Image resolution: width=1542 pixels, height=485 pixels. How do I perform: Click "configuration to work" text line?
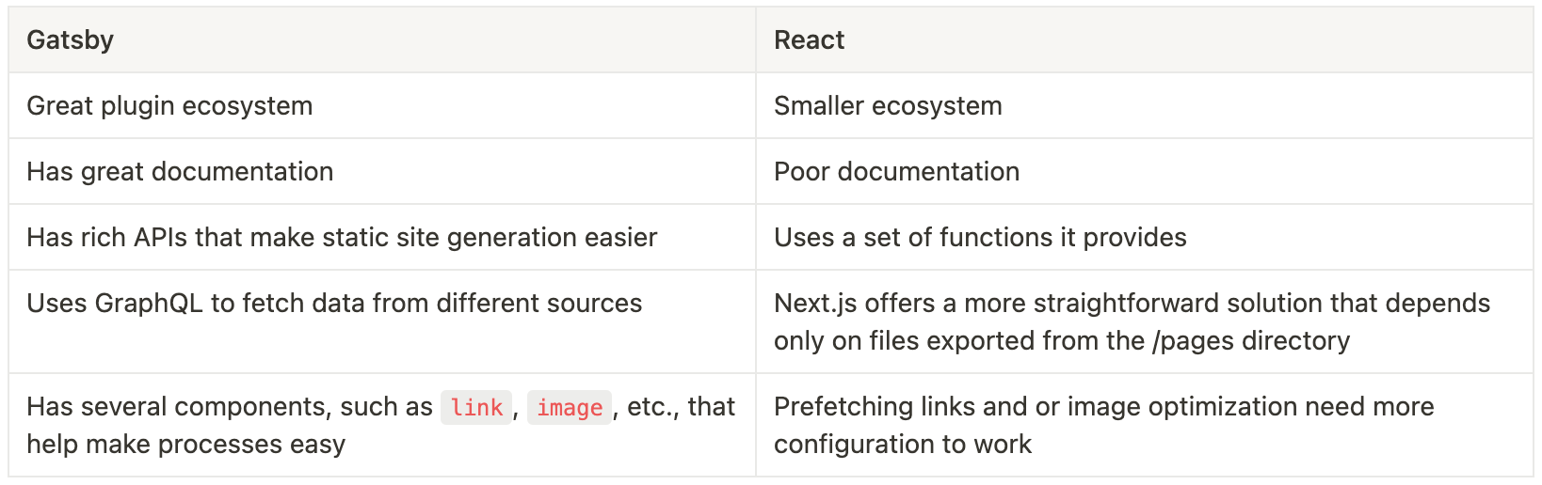click(903, 445)
